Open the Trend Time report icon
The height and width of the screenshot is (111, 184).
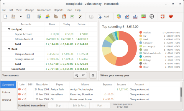pos(127,17)
